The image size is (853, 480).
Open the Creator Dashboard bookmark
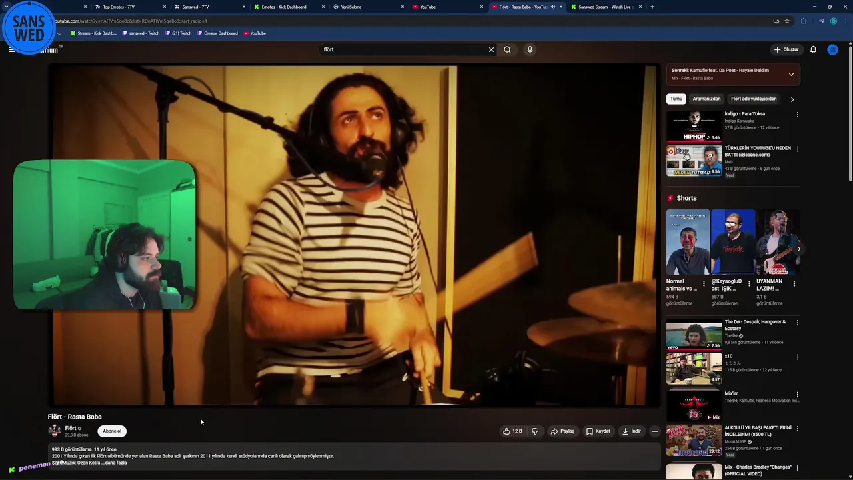click(x=217, y=33)
